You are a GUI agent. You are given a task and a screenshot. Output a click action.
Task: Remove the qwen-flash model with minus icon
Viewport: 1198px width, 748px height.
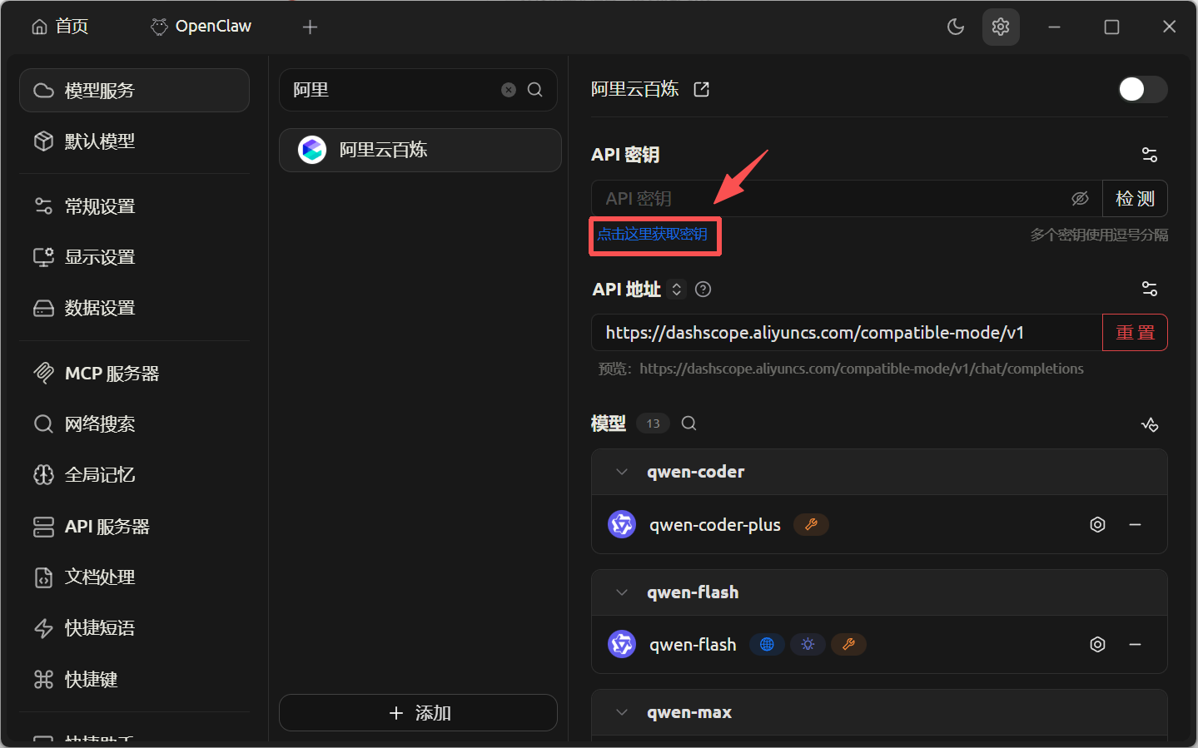point(1135,645)
